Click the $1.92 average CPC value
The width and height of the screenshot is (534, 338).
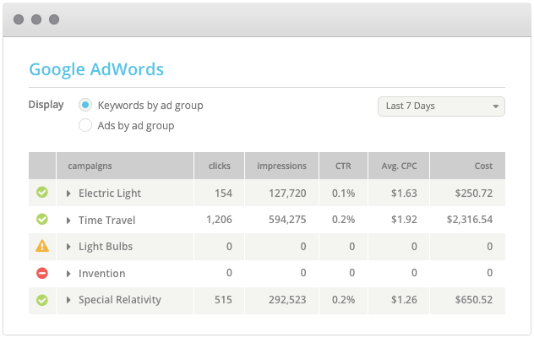click(x=404, y=220)
